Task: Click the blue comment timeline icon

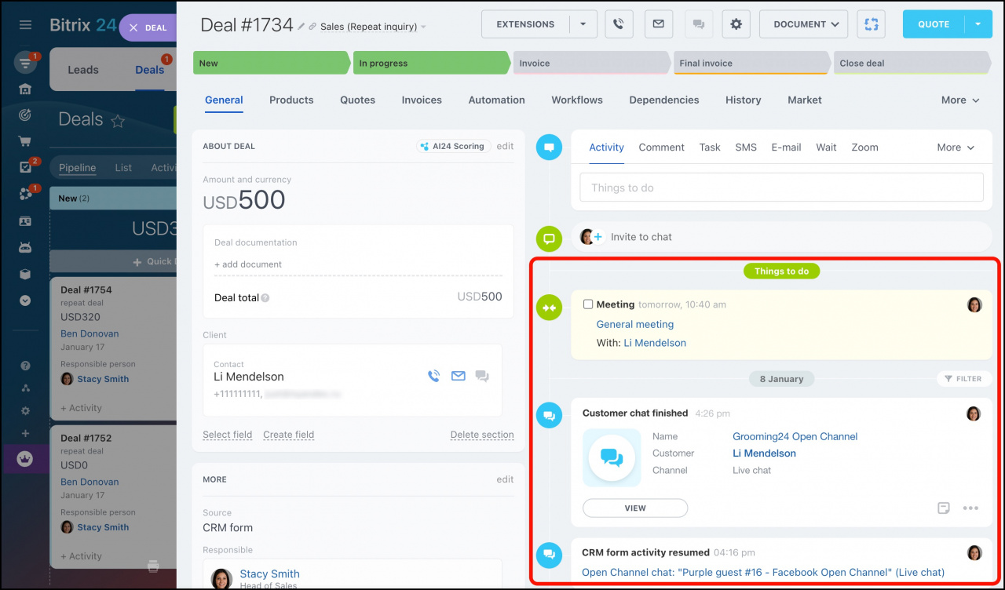Action: point(549,147)
